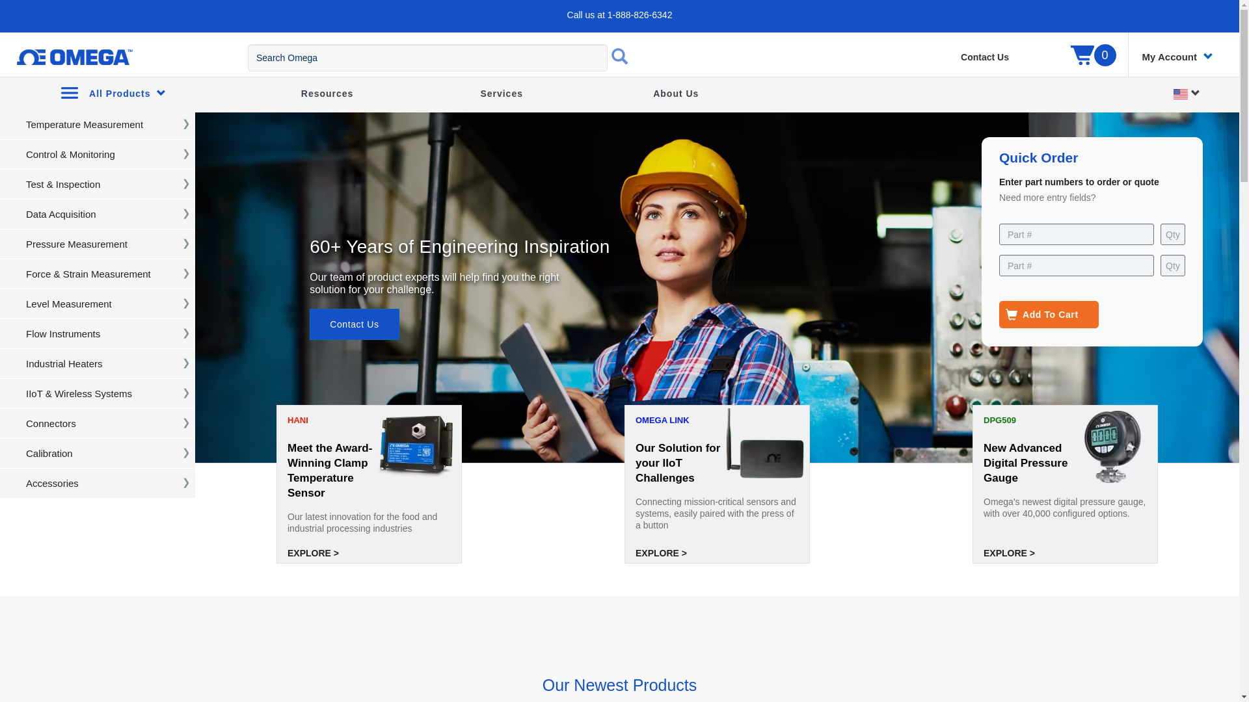Click the second Qty field
The image size is (1249, 702).
[x=1173, y=265]
